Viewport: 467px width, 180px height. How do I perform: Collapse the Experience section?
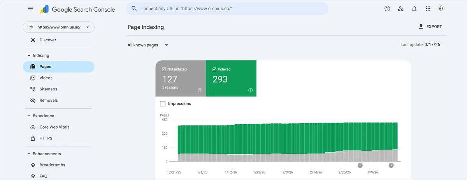pos(29,116)
